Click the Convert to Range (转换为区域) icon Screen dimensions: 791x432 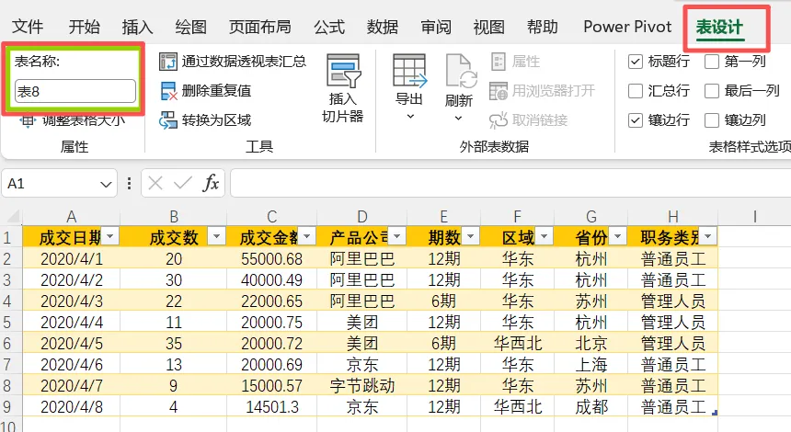tap(168, 120)
